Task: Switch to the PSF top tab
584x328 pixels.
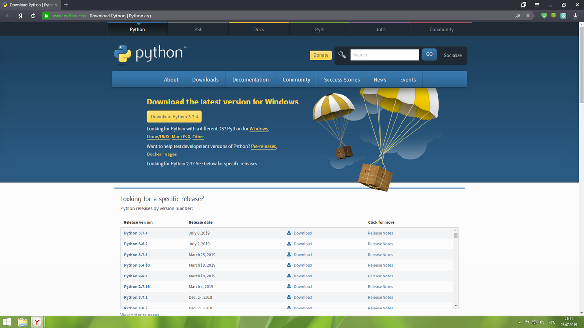Action: [x=198, y=29]
